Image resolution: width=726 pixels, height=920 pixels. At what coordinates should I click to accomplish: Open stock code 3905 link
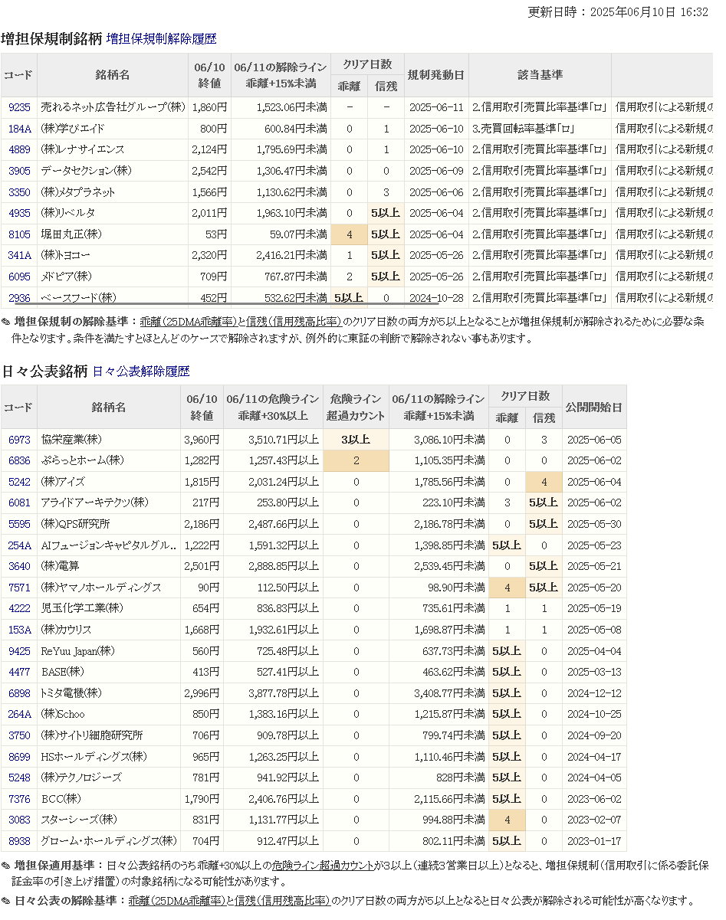pos(19,171)
